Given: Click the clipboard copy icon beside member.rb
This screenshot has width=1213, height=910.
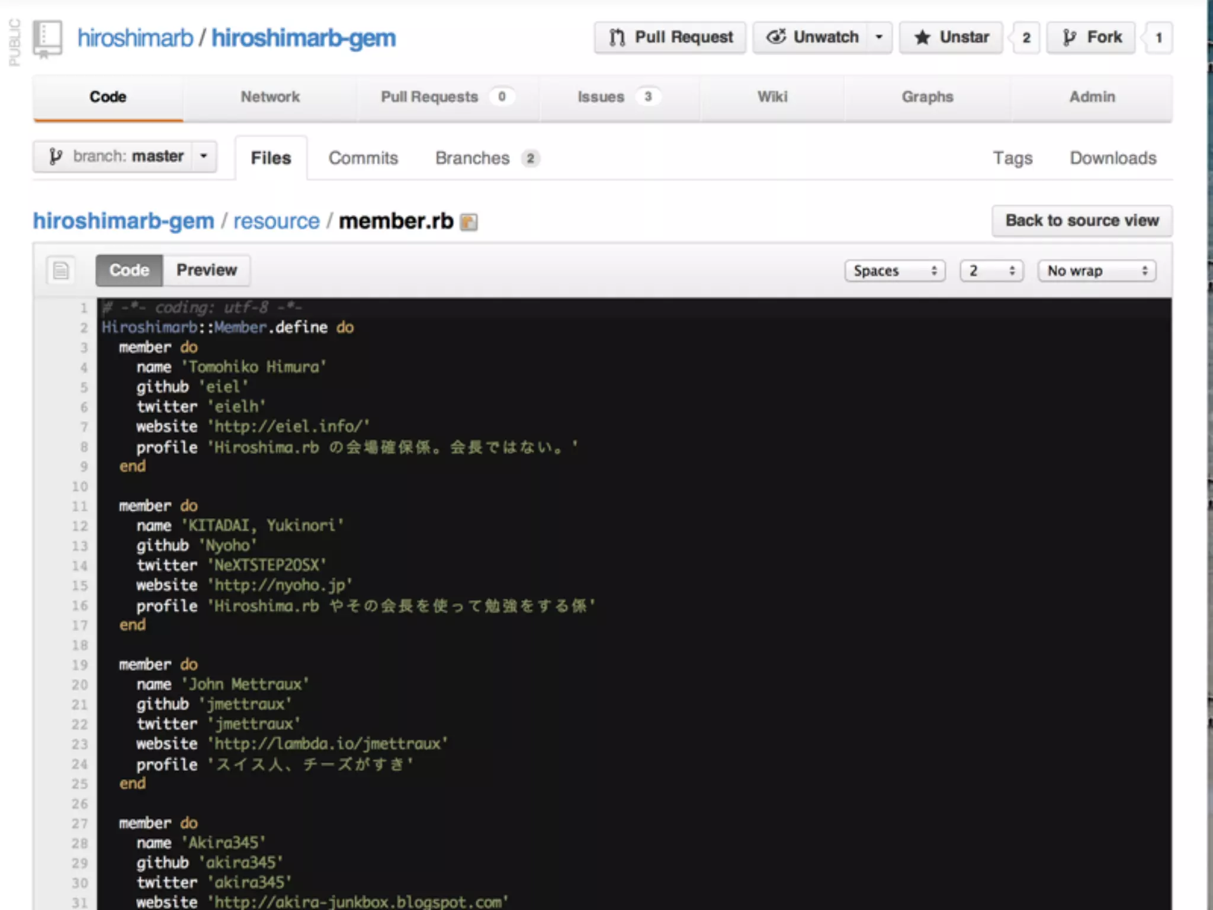Looking at the screenshot, I should coord(469,222).
